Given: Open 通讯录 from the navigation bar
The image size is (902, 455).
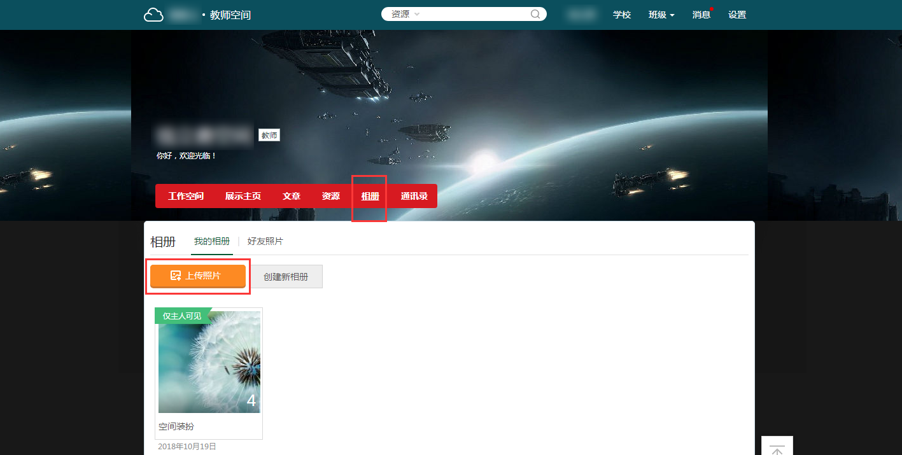Looking at the screenshot, I should tap(414, 196).
